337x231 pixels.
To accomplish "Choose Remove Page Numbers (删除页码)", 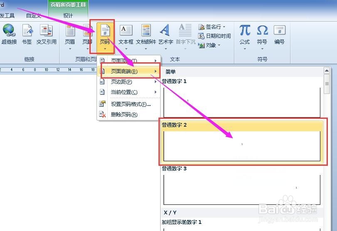I will coord(129,115).
